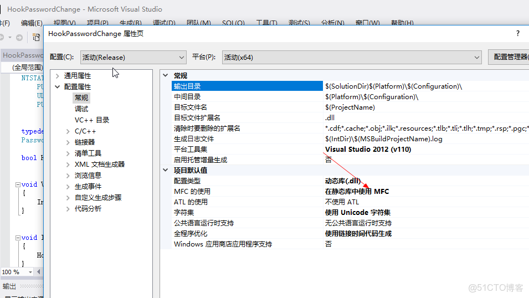529x298 pixels.
Task: Expand the 自定义生成步骤 node
Action: point(68,198)
